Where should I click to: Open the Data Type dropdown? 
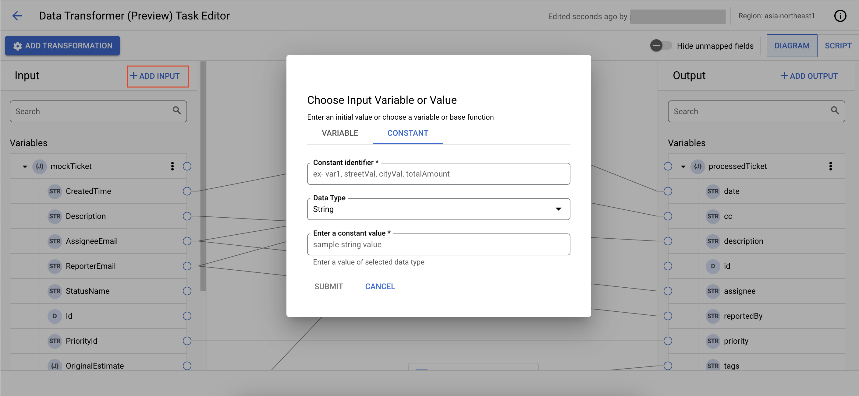tap(558, 209)
